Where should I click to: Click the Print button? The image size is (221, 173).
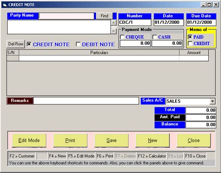[x=70, y=140]
